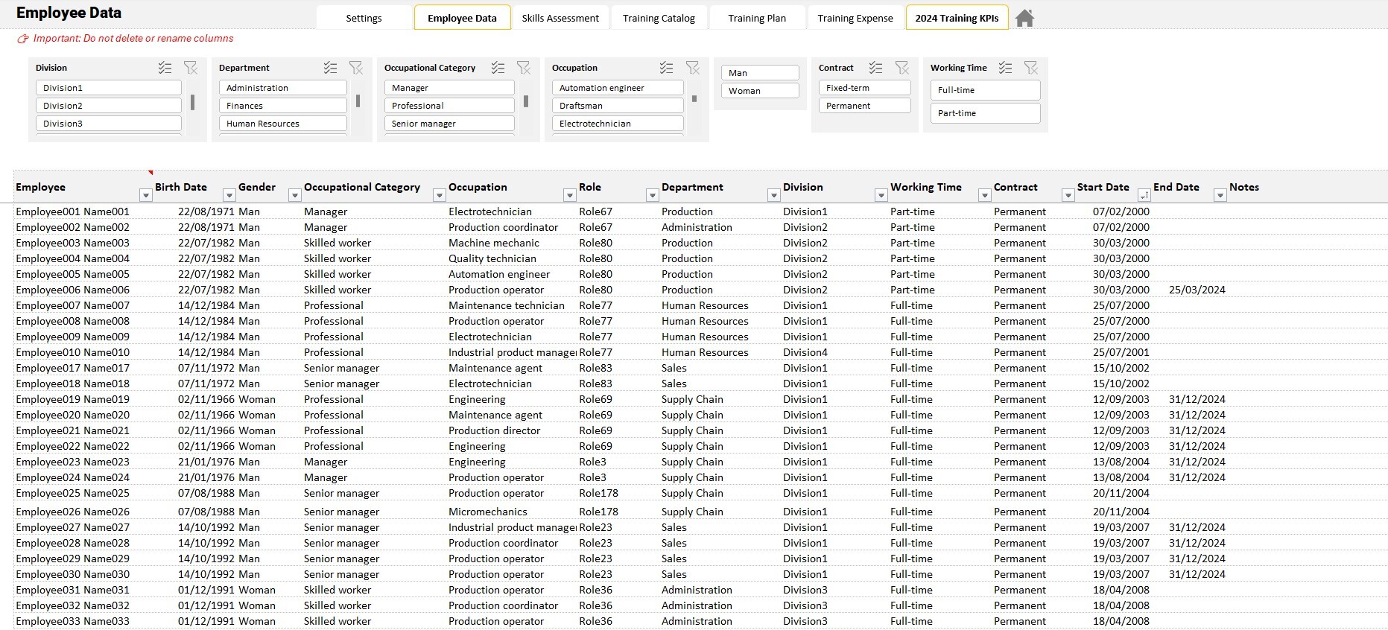Toggle multi-select in Working Time slicer
This screenshot has height=630, width=1388.
click(1006, 68)
